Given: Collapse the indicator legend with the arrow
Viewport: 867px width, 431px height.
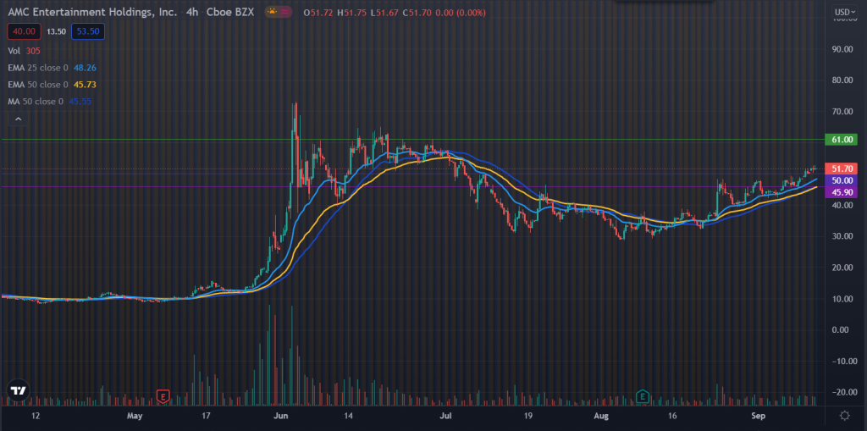Looking at the screenshot, I should [19, 119].
